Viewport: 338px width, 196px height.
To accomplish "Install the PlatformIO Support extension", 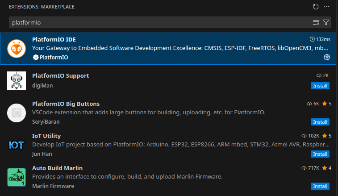I will pyautogui.click(x=320, y=86).
